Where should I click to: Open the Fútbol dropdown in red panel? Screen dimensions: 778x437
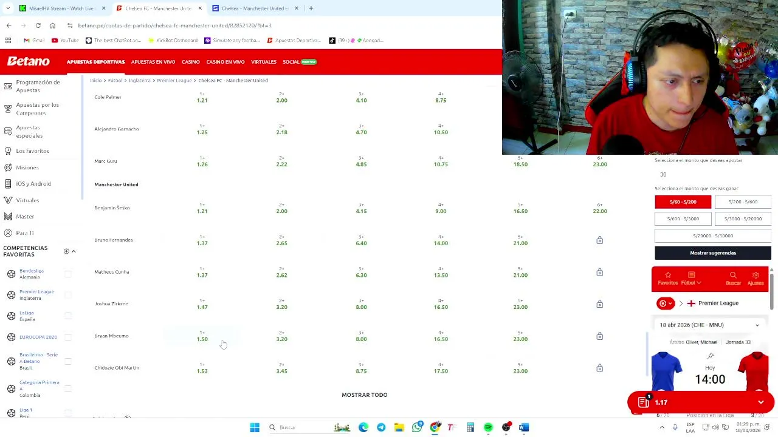[691, 279]
